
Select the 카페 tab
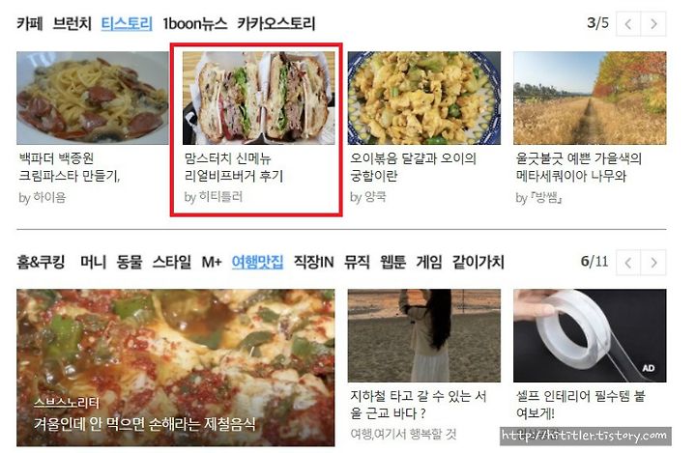[x=30, y=23]
